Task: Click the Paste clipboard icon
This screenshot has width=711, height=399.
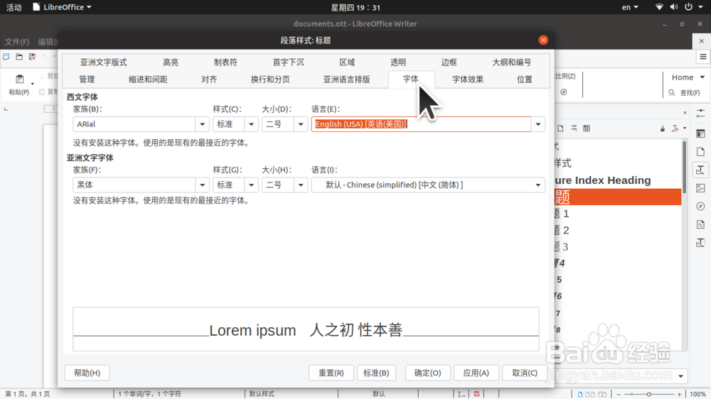Action: 19,80
